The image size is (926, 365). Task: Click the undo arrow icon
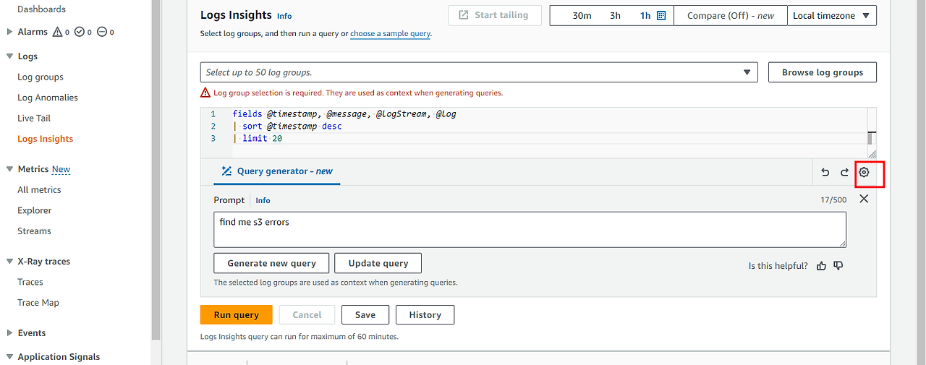pyautogui.click(x=825, y=172)
